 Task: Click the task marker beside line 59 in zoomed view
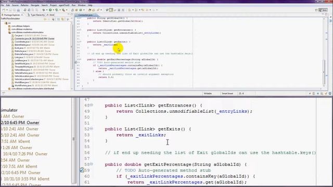coord(82,170)
